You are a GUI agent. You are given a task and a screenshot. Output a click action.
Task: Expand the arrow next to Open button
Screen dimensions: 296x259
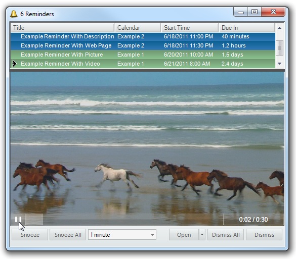coord(202,235)
